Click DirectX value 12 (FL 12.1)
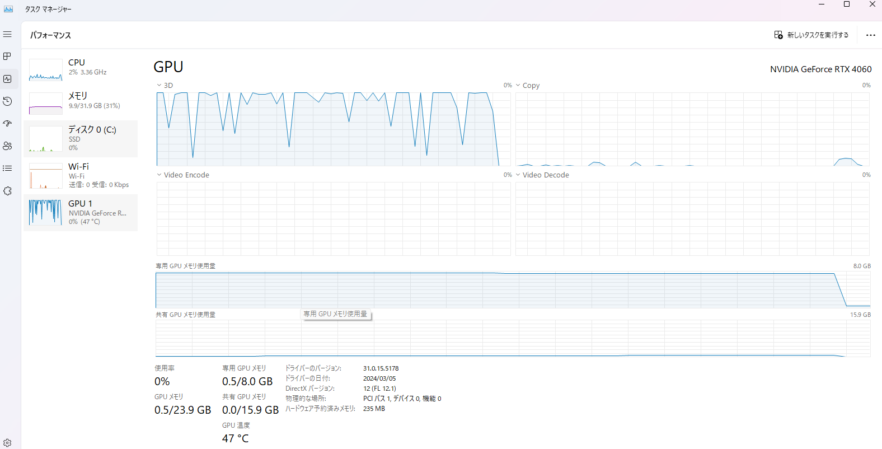882x449 pixels. 379,389
